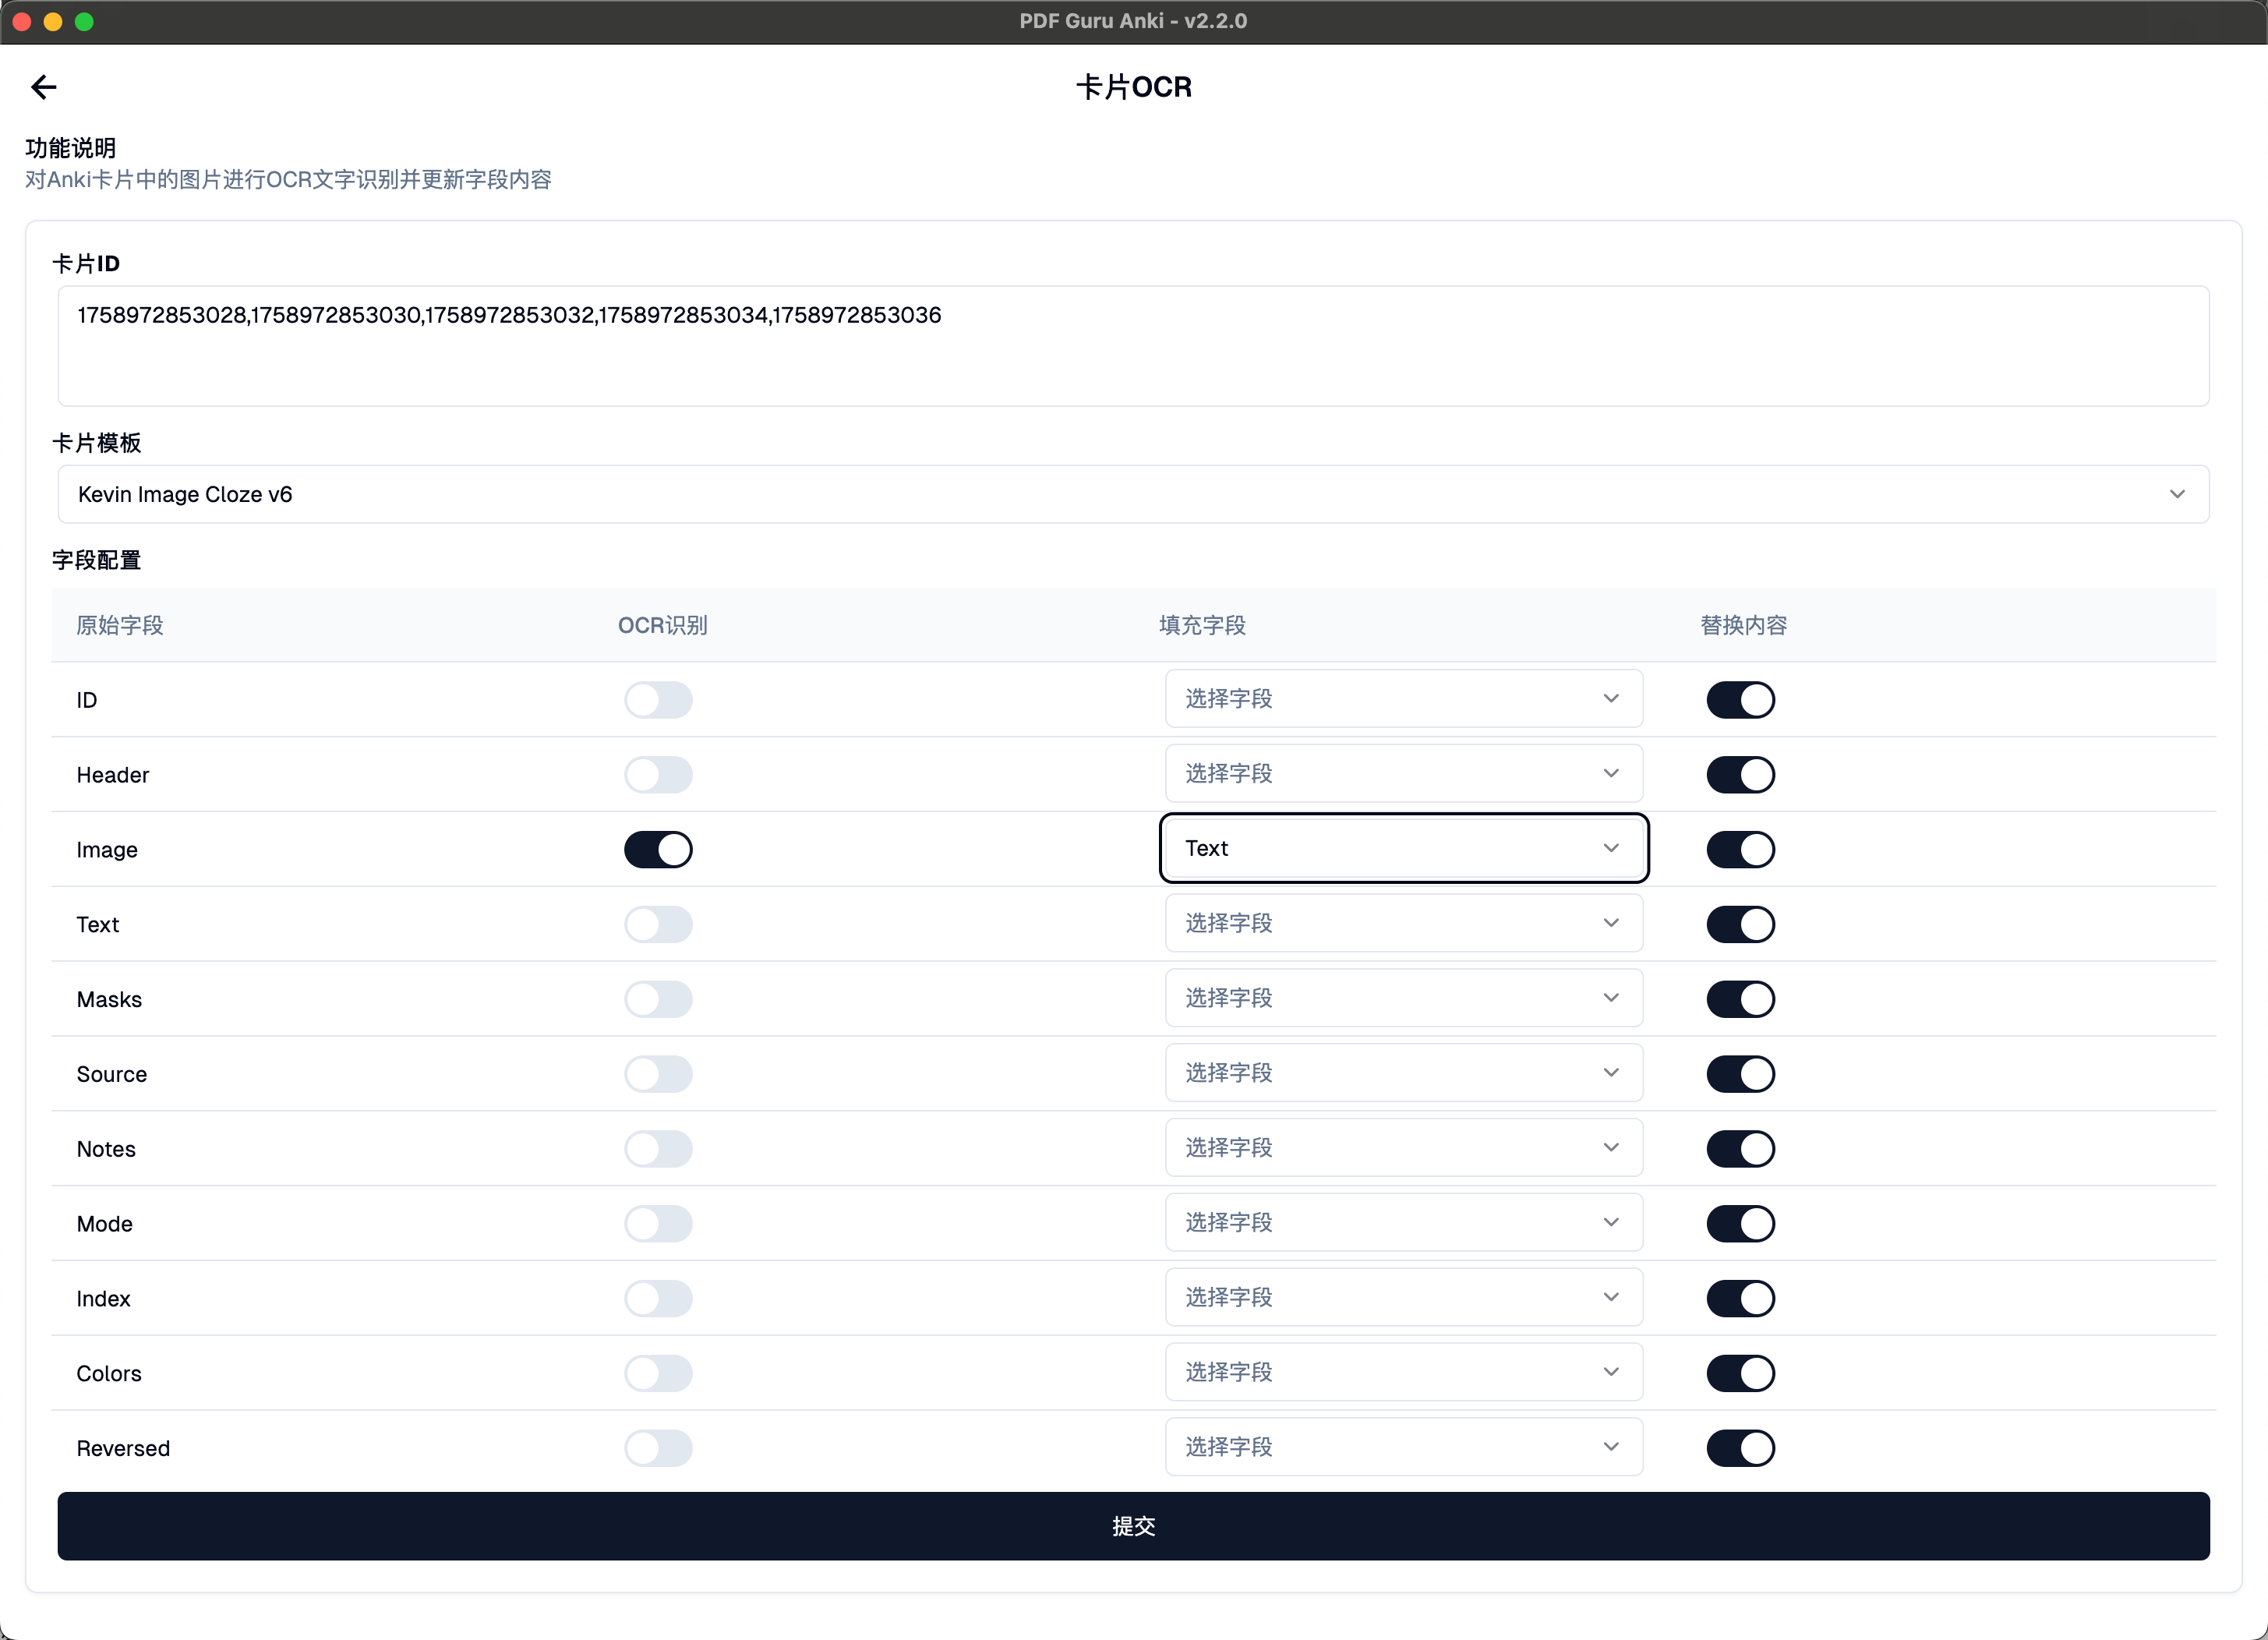2268x1640 pixels.
Task: Close the window with the red button
Action: point(22,21)
